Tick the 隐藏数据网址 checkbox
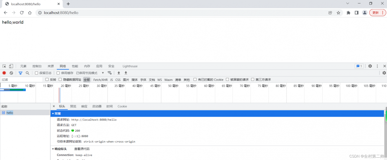The height and width of the screenshot is (160, 387). [x=60, y=80]
